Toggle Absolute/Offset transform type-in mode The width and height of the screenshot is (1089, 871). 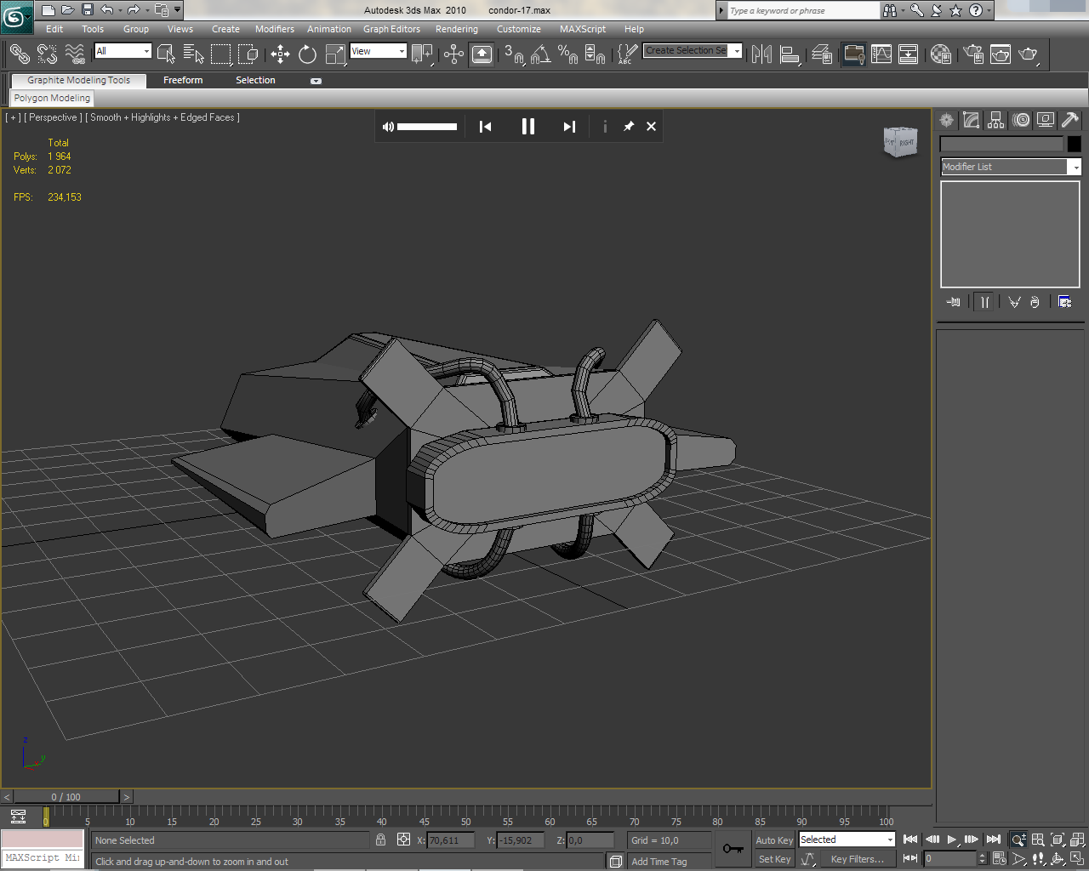pyautogui.click(x=403, y=840)
